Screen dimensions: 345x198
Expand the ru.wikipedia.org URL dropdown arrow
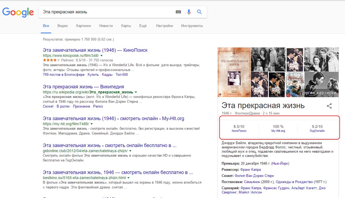pos(136,92)
